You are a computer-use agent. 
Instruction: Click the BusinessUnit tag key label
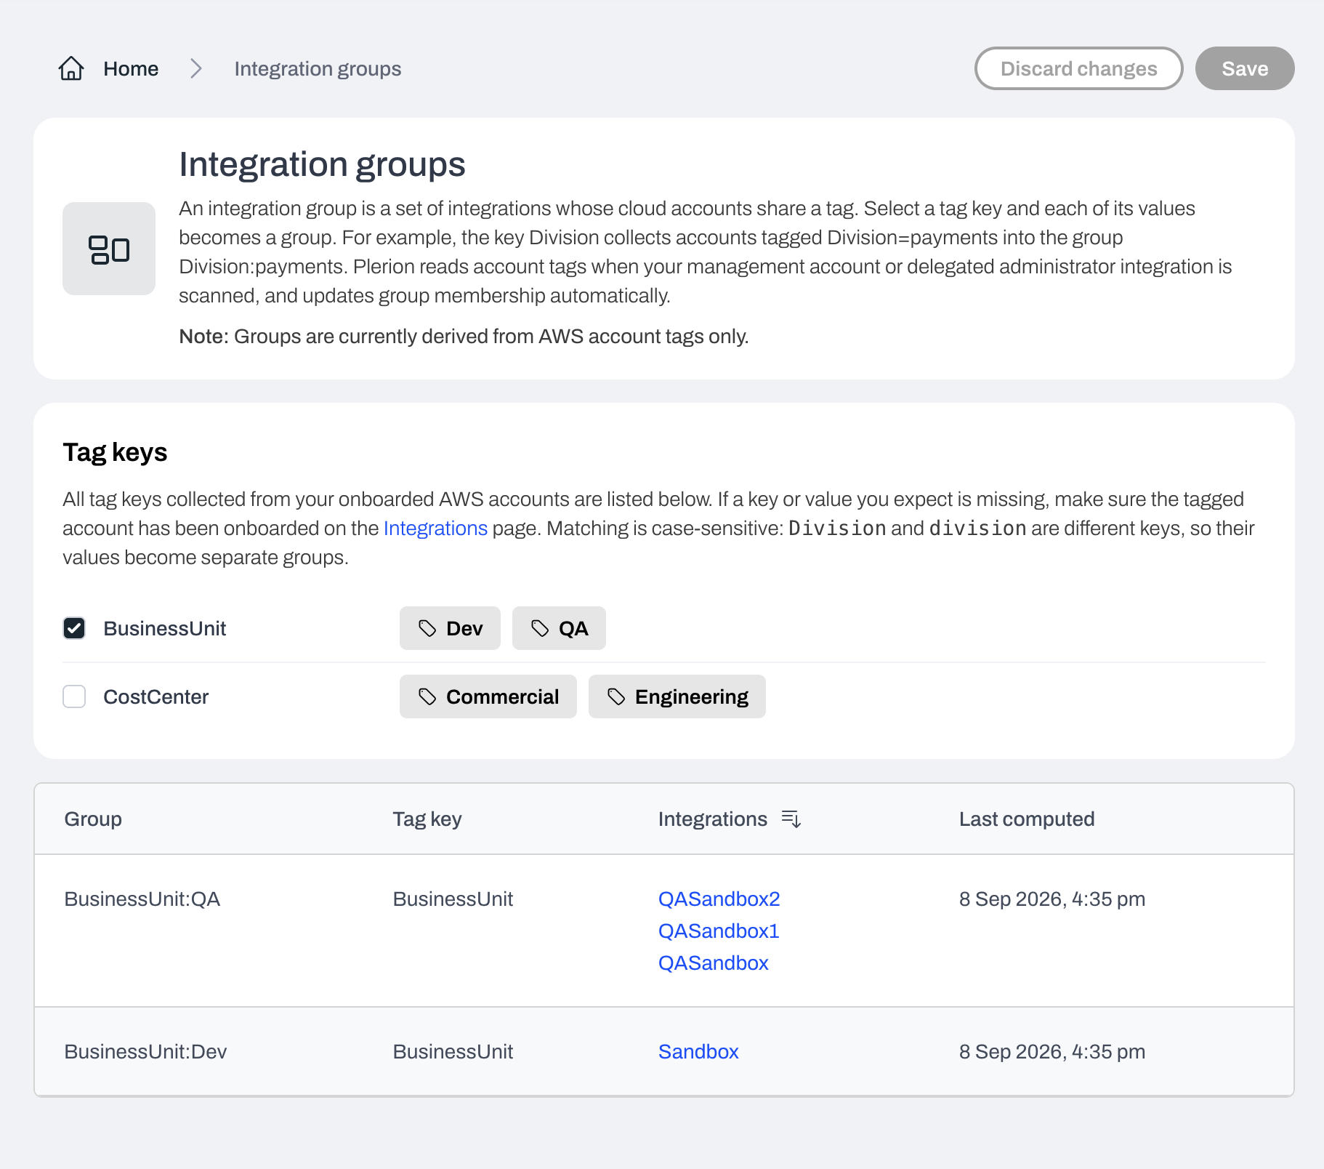point(165,628)
